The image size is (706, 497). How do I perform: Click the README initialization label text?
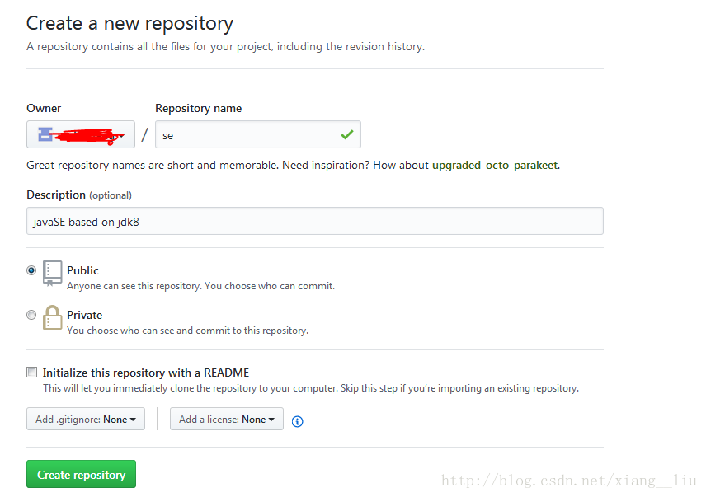(146, 373)
